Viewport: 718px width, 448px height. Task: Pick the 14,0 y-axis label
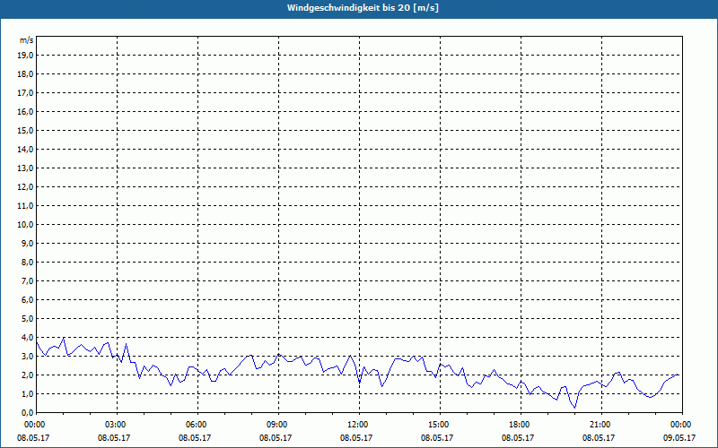tap(27, 149)
